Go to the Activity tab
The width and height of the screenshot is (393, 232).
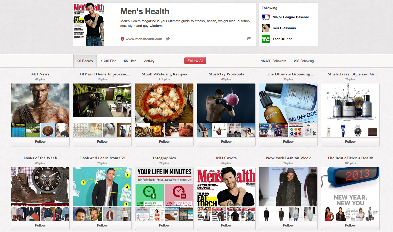pos(149,61)
